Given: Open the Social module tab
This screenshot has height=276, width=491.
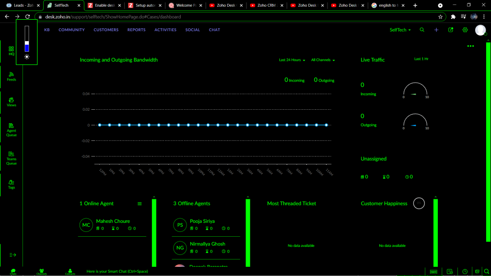Looking at the screenshot, I should tap(193, 30).
